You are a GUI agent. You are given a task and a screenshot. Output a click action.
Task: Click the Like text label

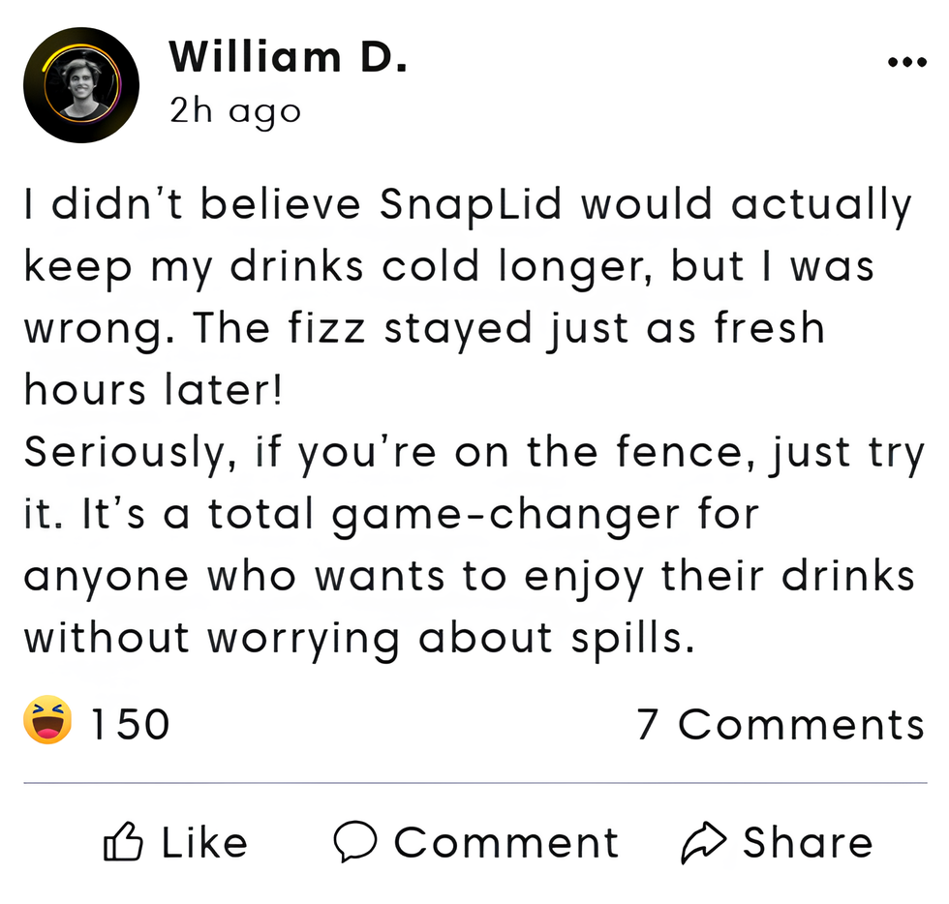tap(204, 843)
